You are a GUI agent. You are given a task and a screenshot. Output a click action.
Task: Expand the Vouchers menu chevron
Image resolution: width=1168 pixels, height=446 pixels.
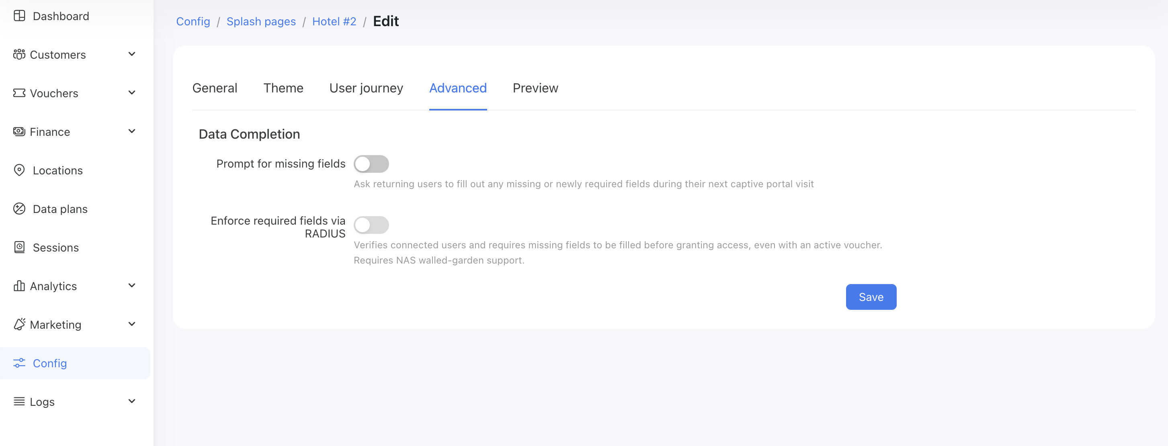[x=131, y=93]
